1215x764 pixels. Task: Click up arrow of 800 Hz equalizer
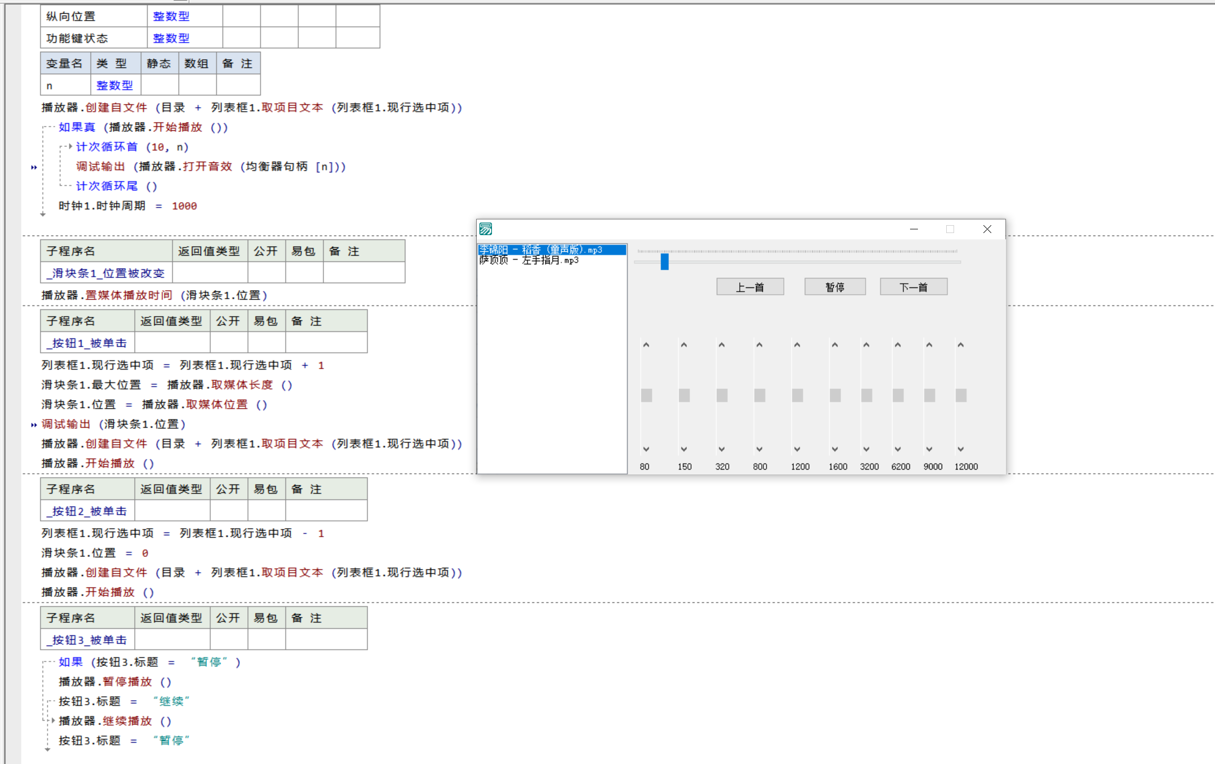[x=759, y=345]
